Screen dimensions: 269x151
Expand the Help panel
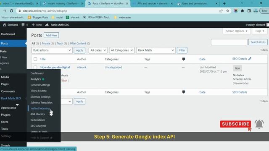[260, 31]
